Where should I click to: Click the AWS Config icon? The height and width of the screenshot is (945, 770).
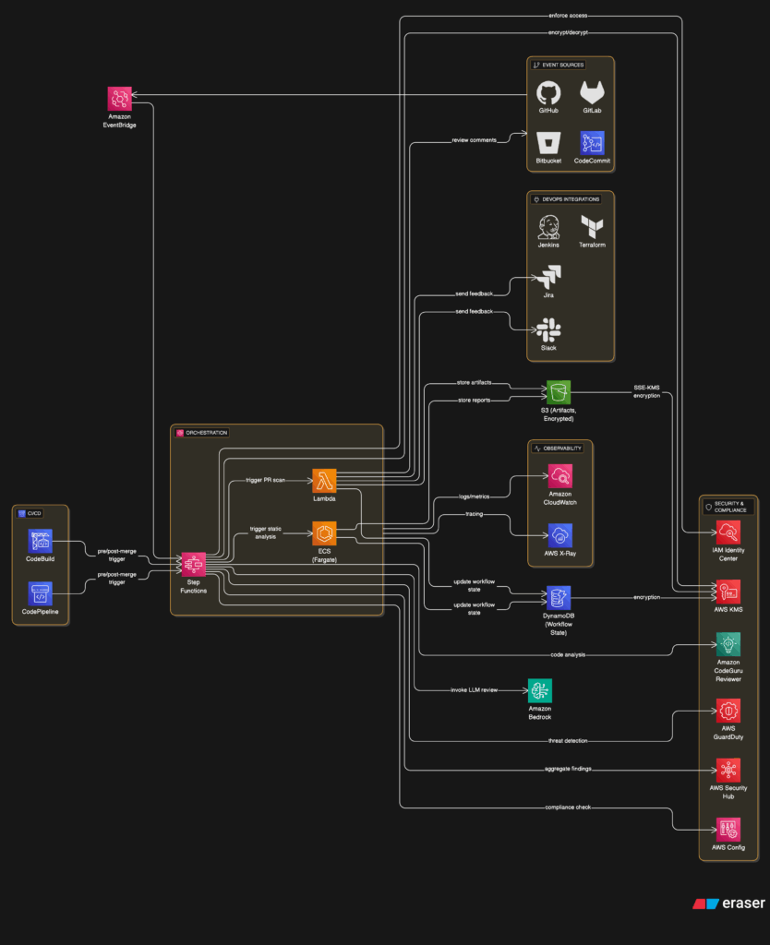point(728,830)
